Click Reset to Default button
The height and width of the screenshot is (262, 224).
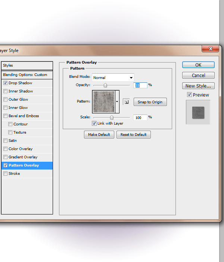(133, 134)
